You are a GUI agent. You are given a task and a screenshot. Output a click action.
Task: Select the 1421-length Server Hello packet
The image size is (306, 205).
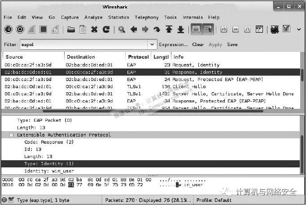[x=151, y=94]
